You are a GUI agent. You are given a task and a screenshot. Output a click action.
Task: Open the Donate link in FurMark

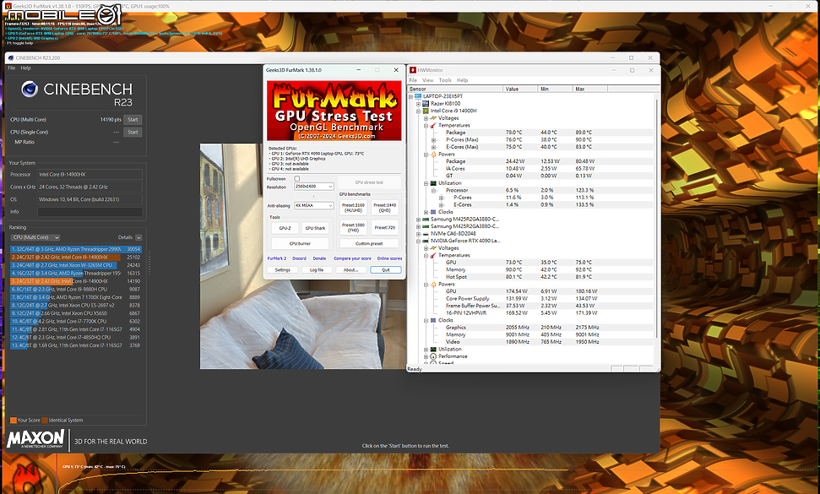319,258
